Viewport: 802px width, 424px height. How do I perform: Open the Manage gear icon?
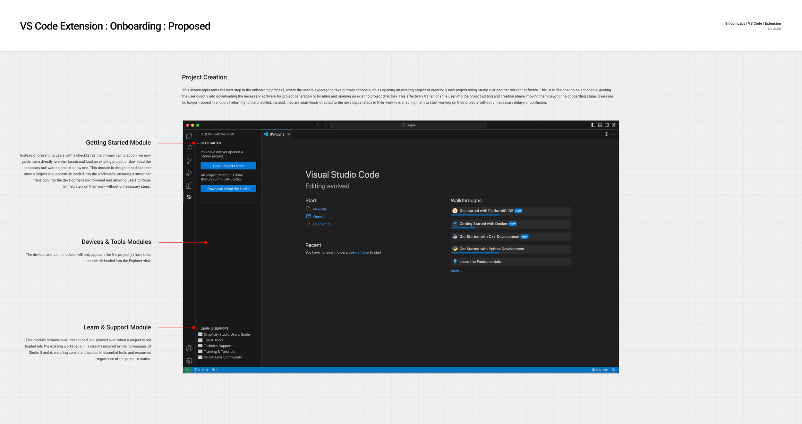189,361
